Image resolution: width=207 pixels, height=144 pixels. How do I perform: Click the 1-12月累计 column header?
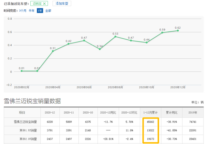150,113
